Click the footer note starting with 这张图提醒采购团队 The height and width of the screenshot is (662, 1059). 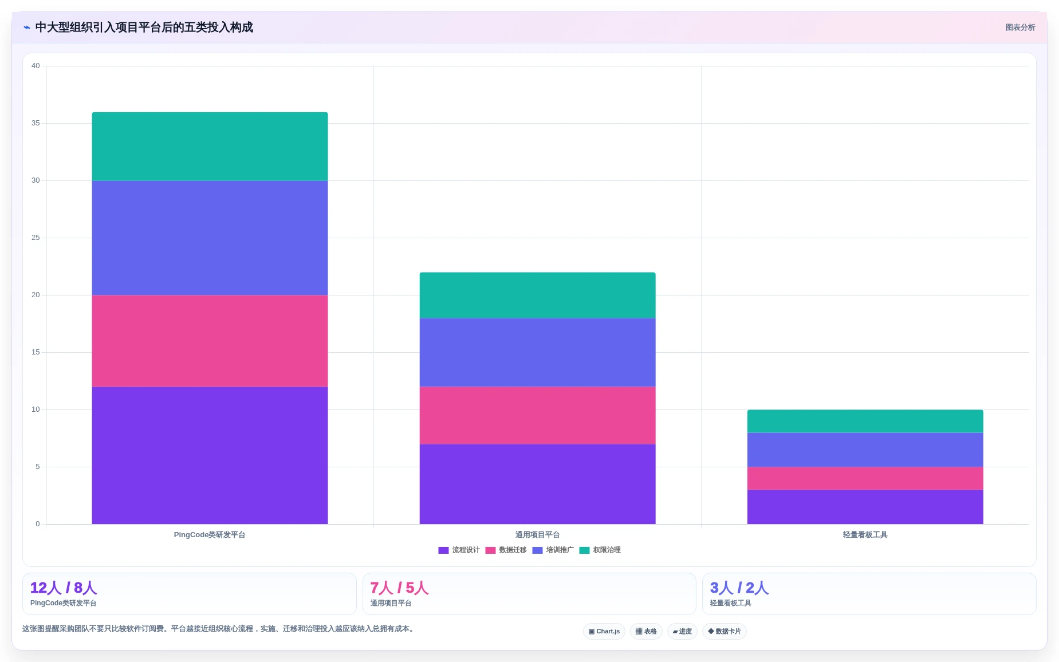click(220, 629)
